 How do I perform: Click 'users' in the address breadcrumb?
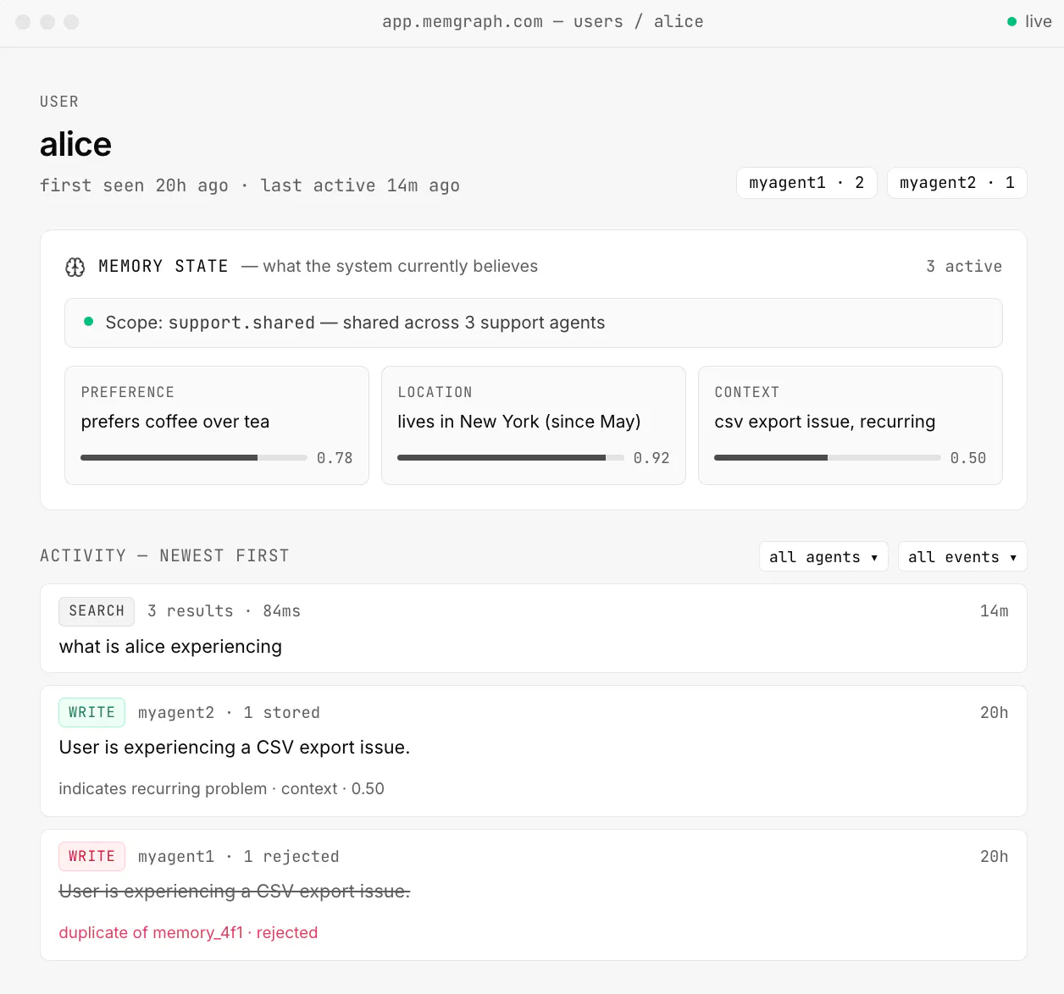click(x=598, y=22)
